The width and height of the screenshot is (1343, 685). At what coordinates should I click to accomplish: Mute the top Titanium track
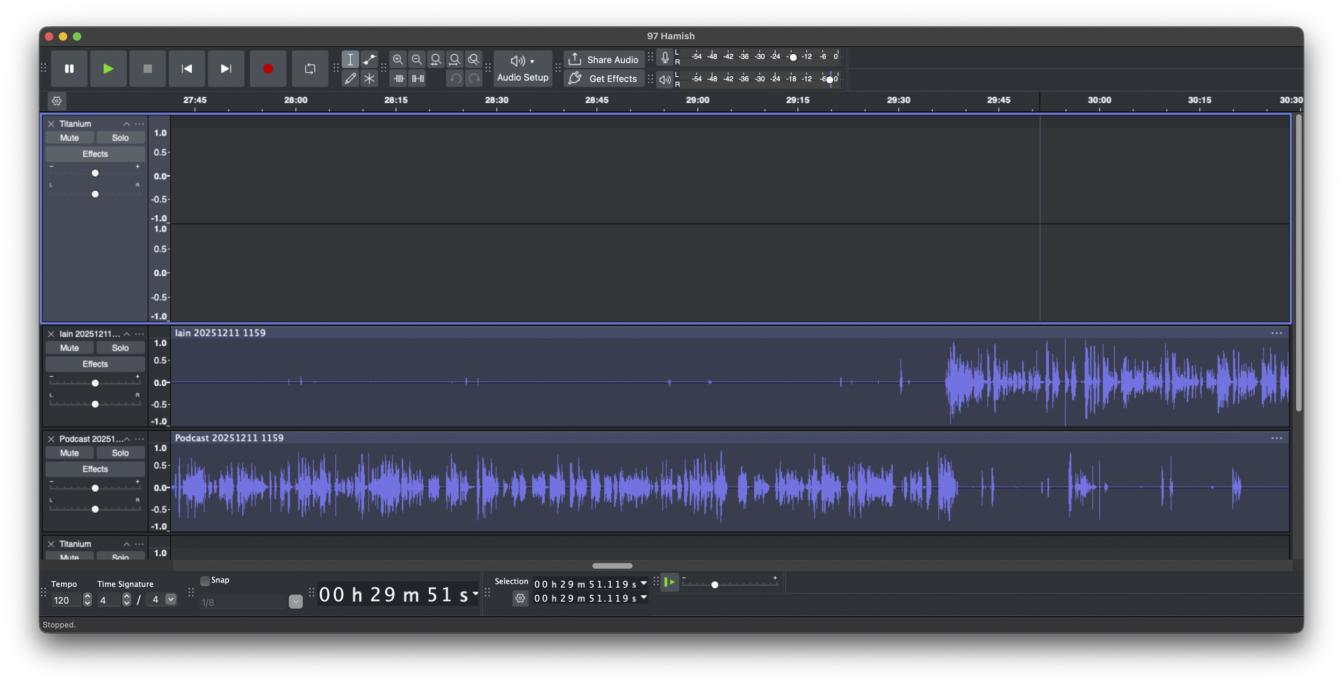point(69,138)
